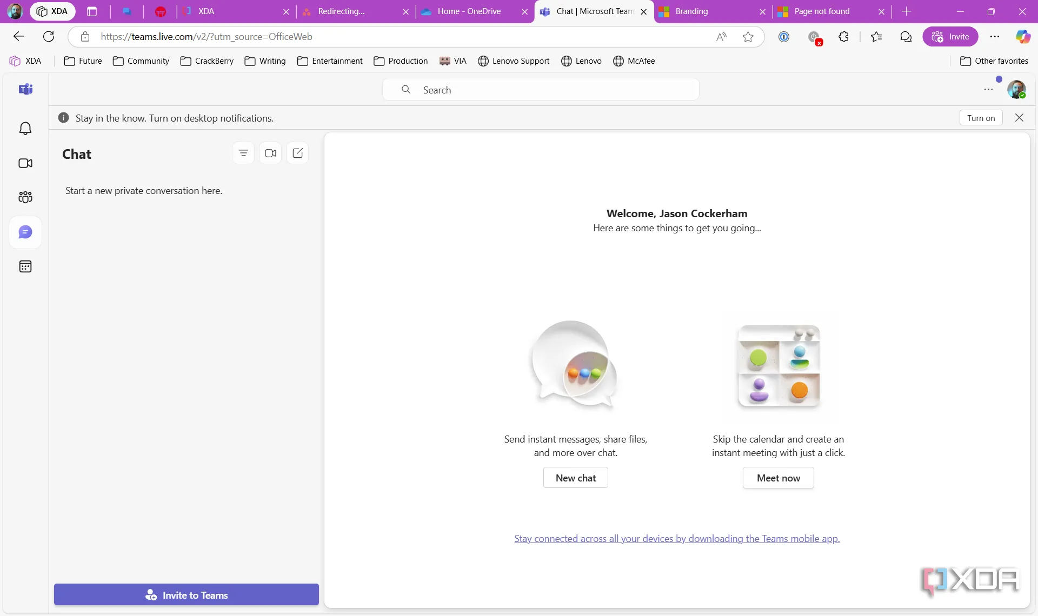Click the New chat button
Viewport: 1038px width, 616px height.
(575, 478)
